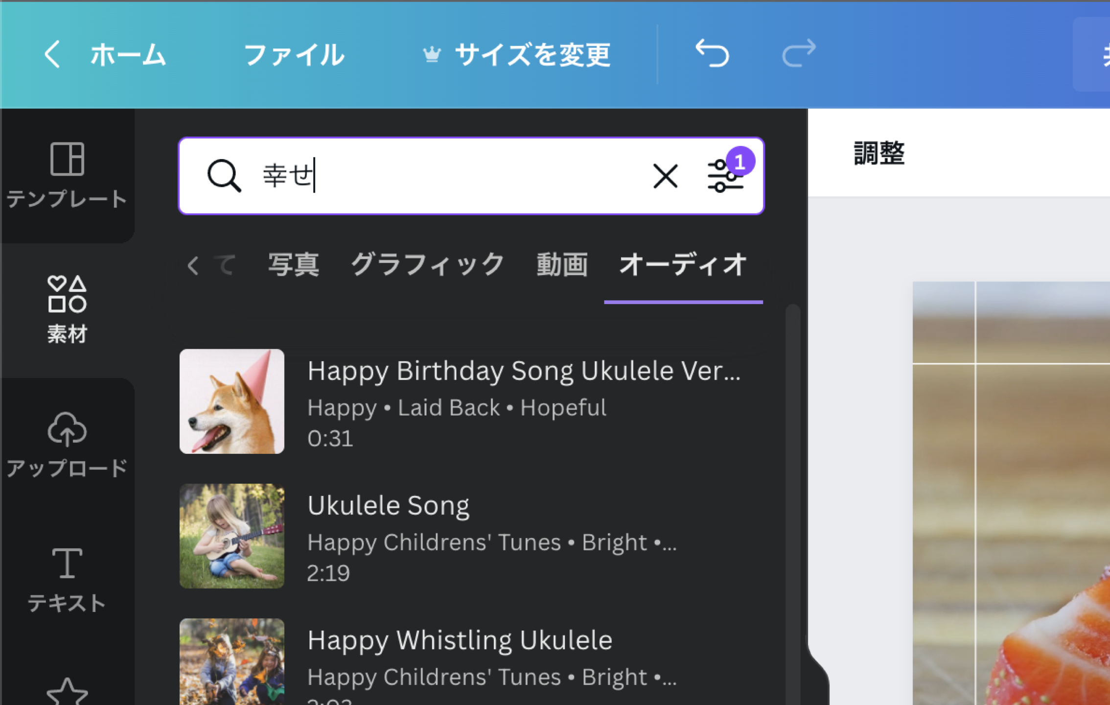Open the 素材 elements panel

tap(67, 309)
